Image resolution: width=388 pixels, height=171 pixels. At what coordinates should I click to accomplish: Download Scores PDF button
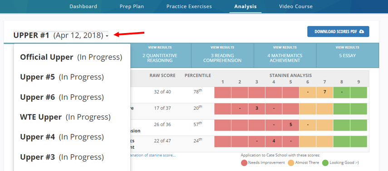(338, 31)
